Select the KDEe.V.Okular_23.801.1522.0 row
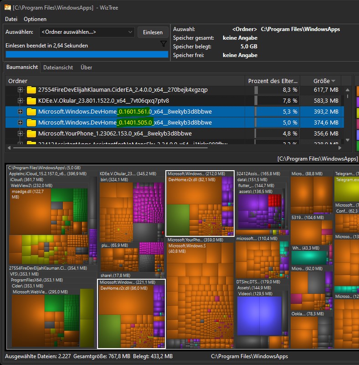This screenshot has width=359, height=365. [174, 100]
